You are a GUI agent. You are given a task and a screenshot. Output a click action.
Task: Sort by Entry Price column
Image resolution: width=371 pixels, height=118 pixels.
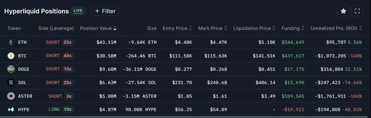tap(177, 28)
